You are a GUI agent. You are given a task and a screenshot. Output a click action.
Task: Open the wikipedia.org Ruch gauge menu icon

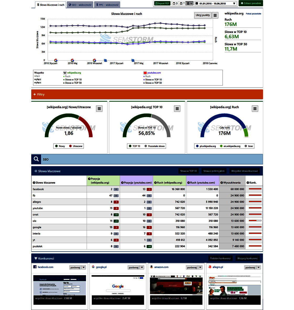pyautogui.click(x=255, y=108)
